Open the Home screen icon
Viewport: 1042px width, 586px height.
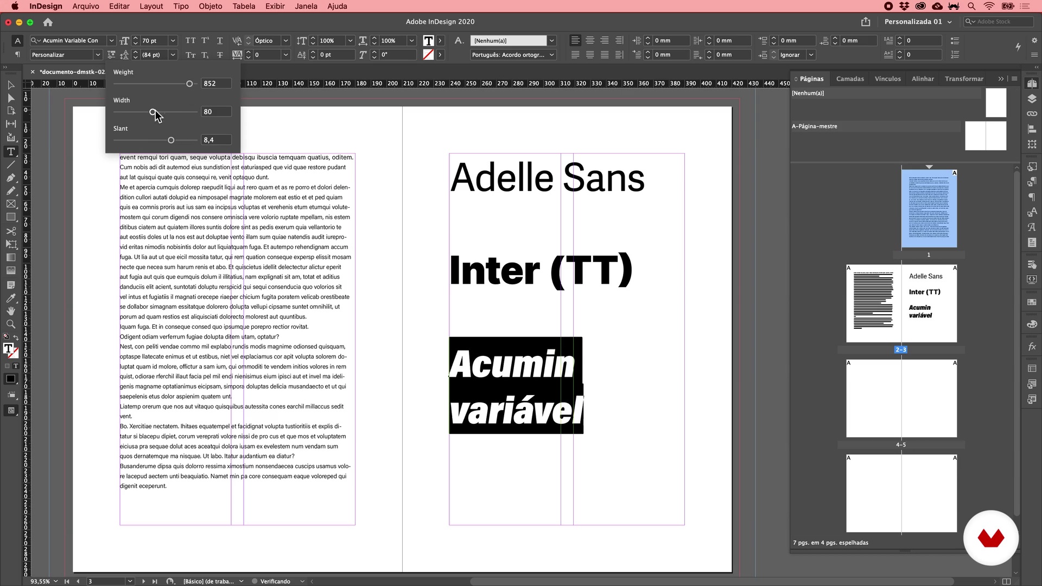pos(48,22)
